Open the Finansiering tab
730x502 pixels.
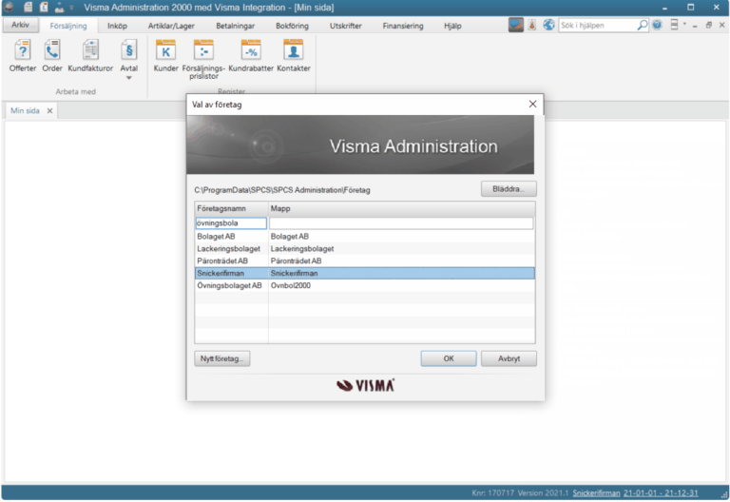[x=403, y=26]
